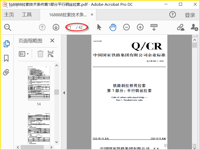Select the page 14 thumbnail
The height and width of the screenshot is (150, 200).
(x=39, y=83)
